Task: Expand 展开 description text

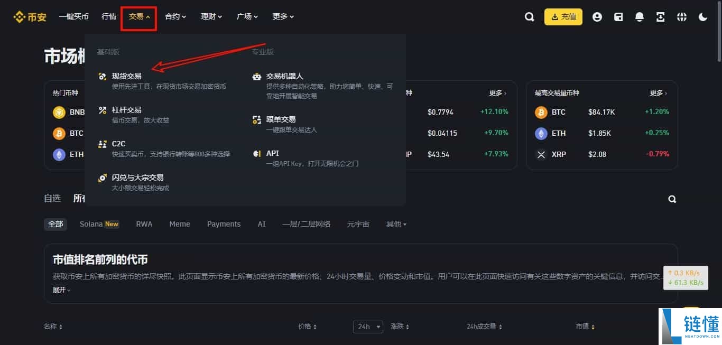Action: click(x=61, y=290)
